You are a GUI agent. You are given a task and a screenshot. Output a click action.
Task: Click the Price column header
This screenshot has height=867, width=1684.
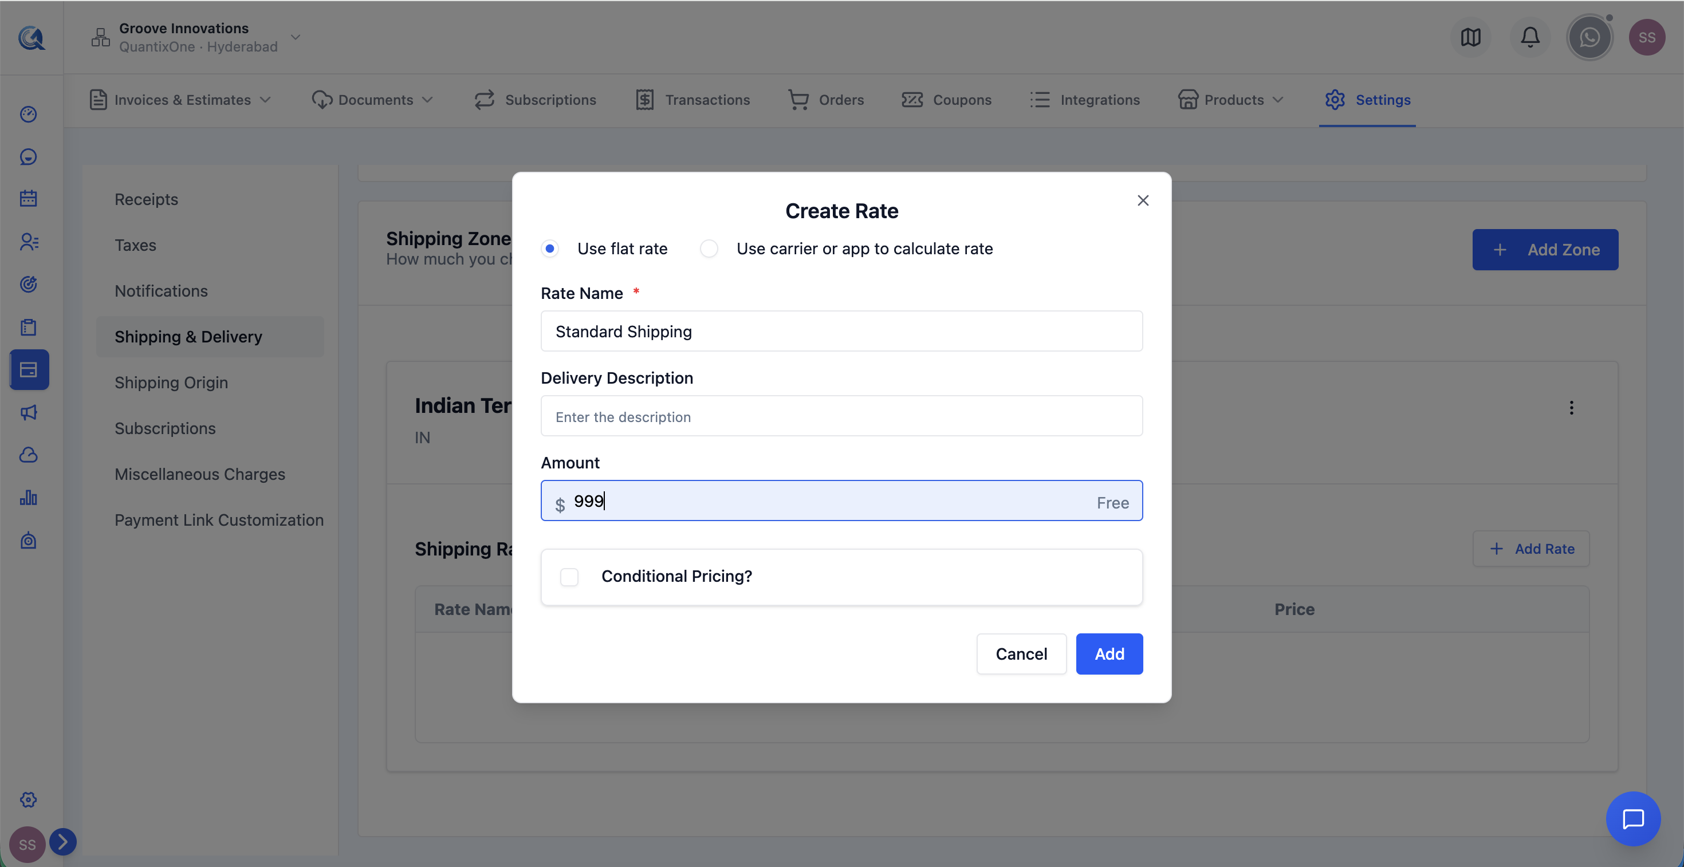[x=1294, y=609]
